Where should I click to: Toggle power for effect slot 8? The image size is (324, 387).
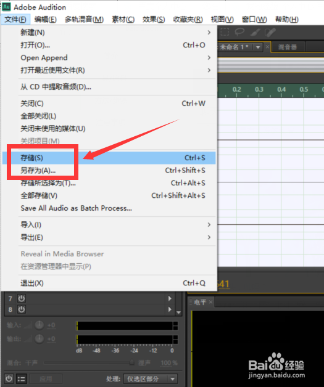(22, 309)
